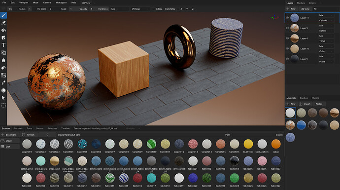
Task: Select the Gizmo arrow cursor tool
Action: [3, 98]
